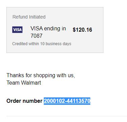Open order number link 2000102-44113570
127x122 pixels.
(67, 101)
